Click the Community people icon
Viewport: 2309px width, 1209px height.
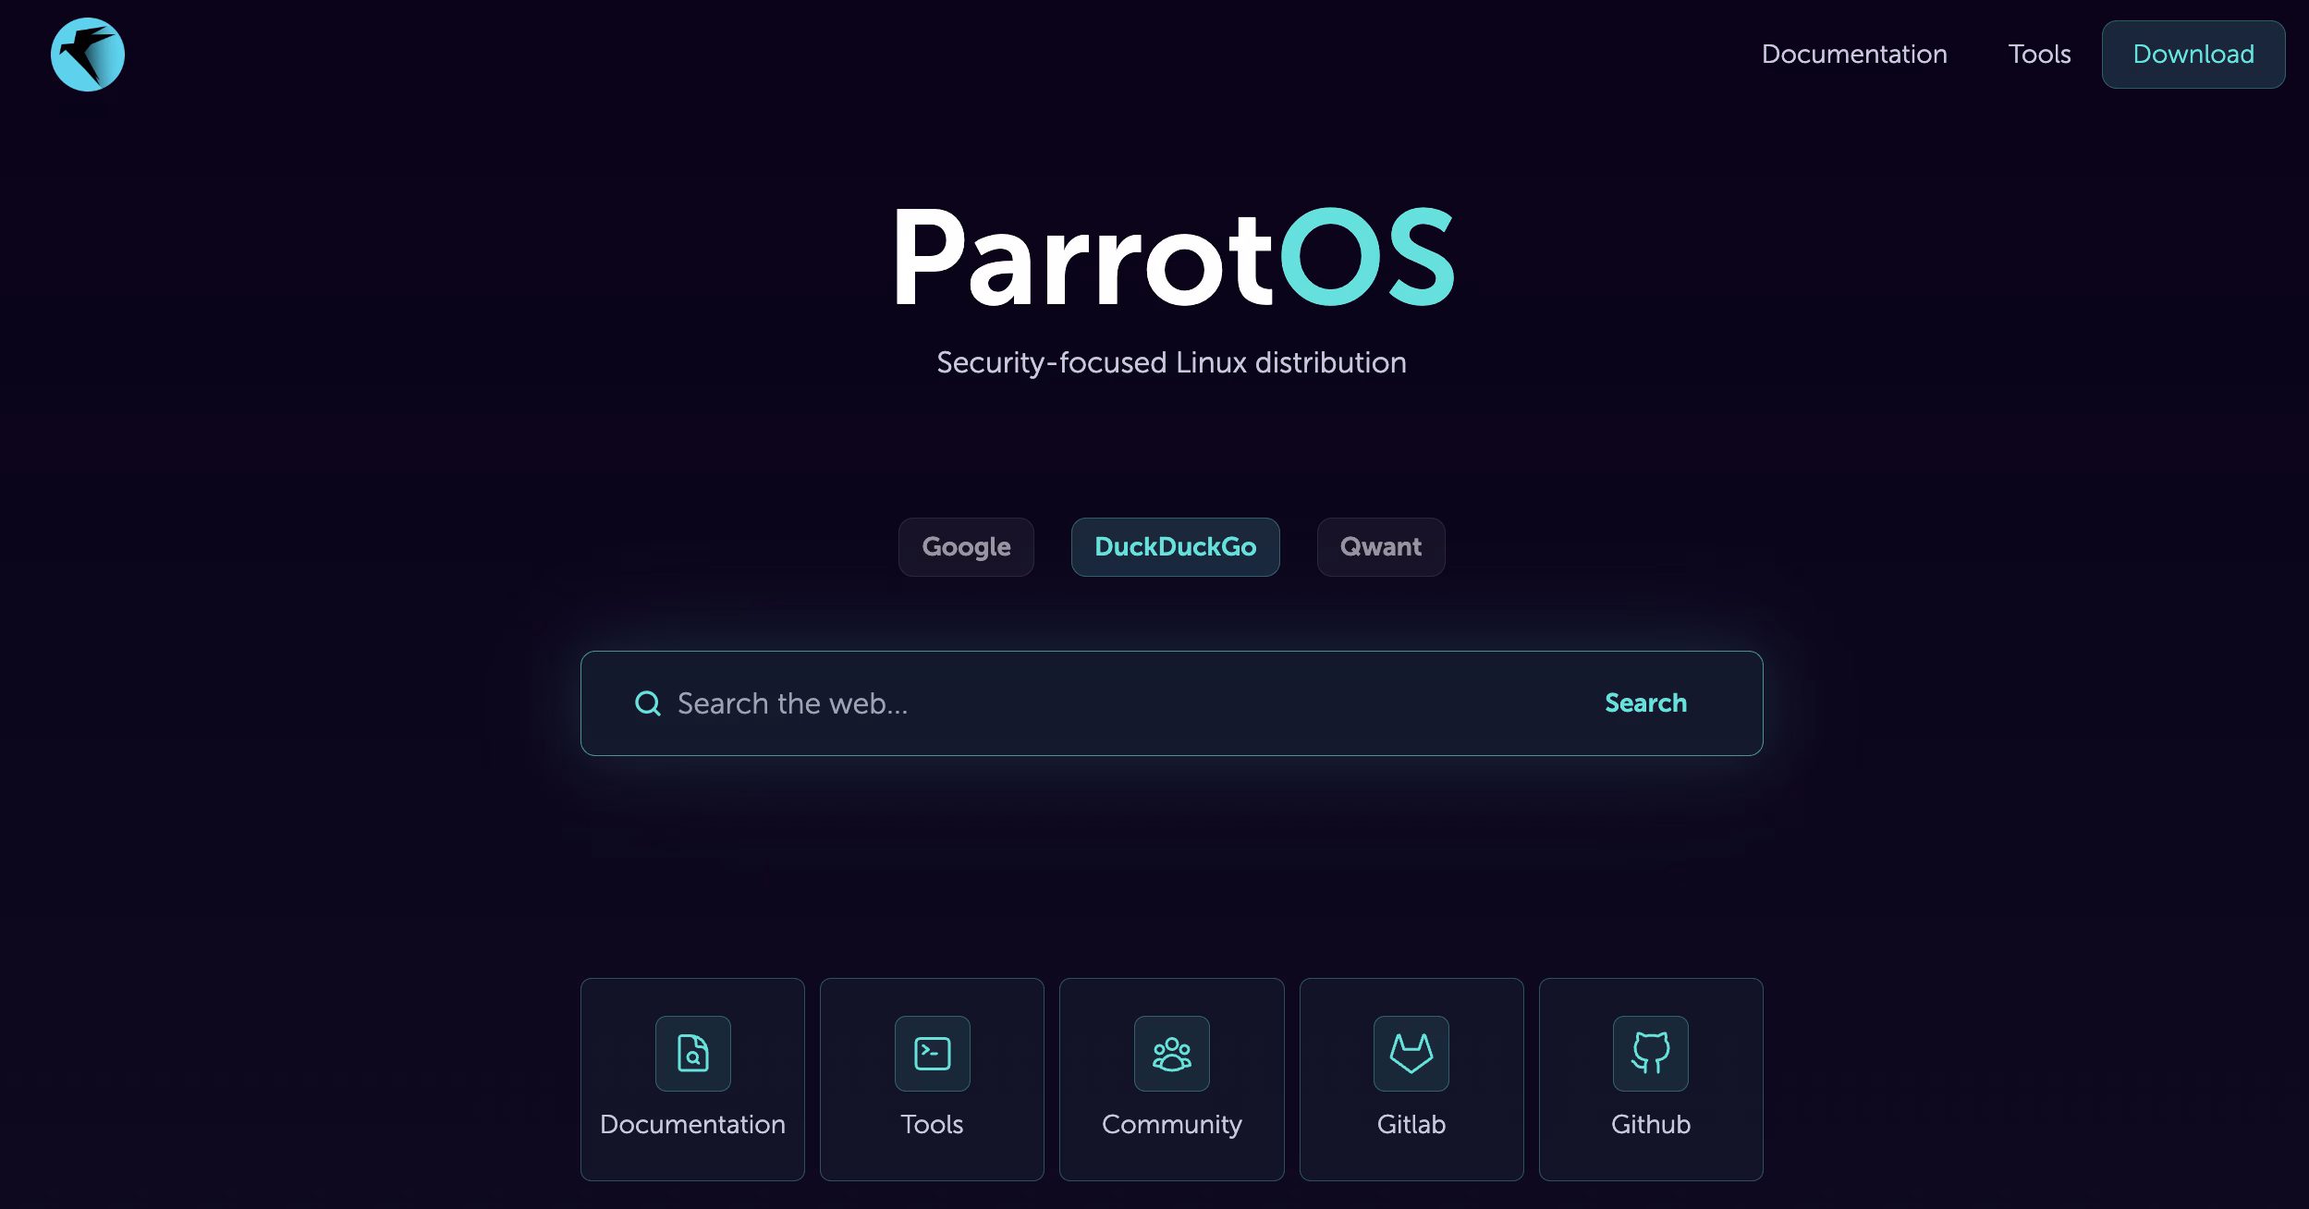pyautogui.click(x=1172, y=1054)
